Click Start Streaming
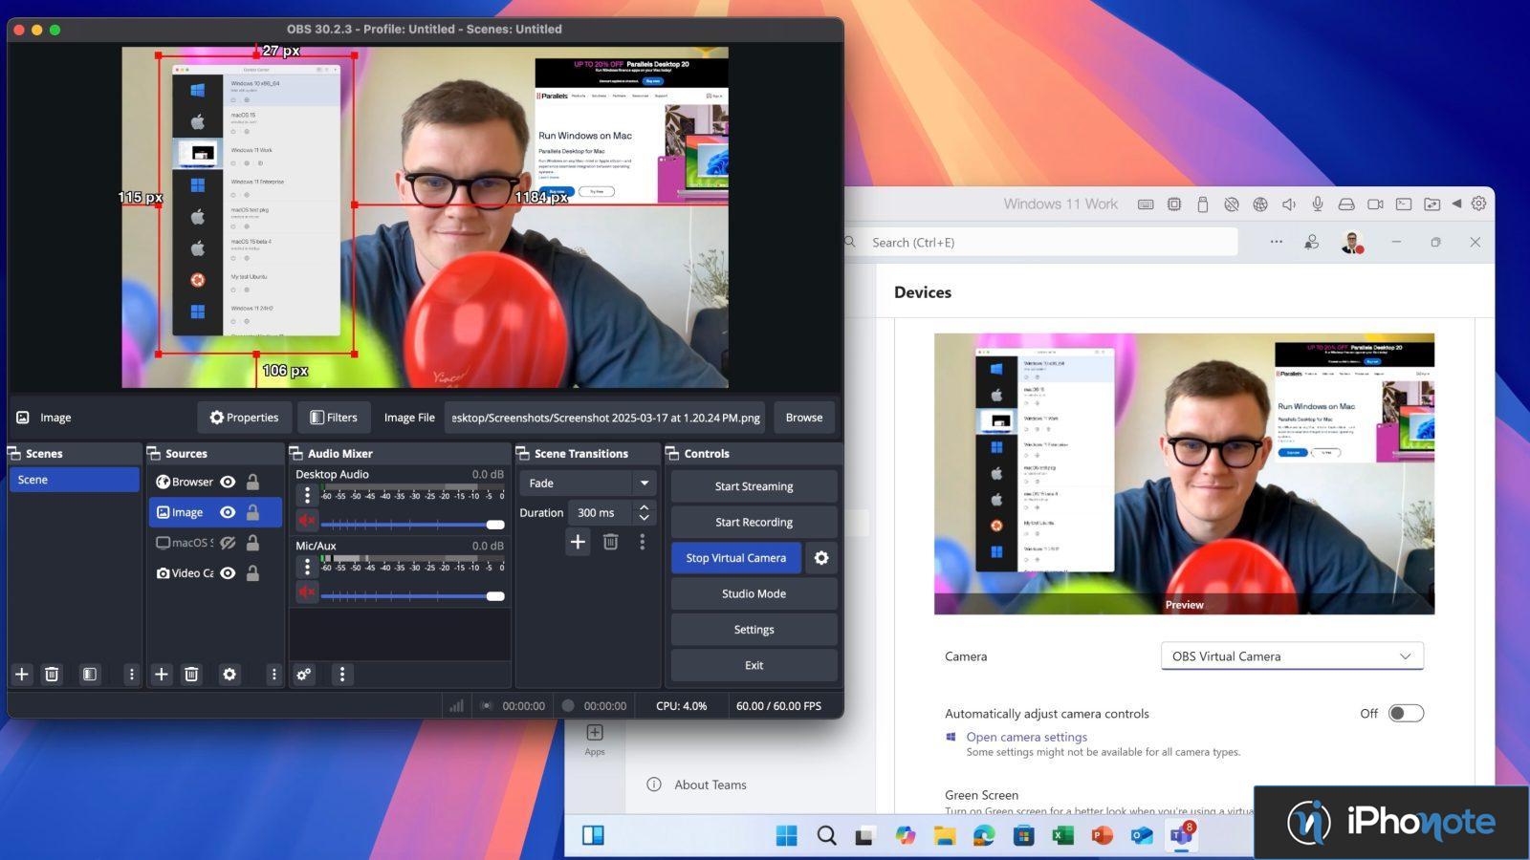 click(x=754, y=486)
